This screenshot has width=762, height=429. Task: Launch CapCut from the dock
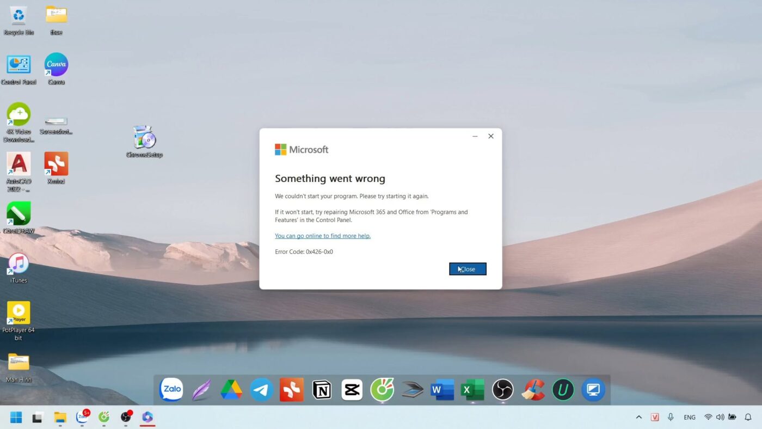coord(352,390)
